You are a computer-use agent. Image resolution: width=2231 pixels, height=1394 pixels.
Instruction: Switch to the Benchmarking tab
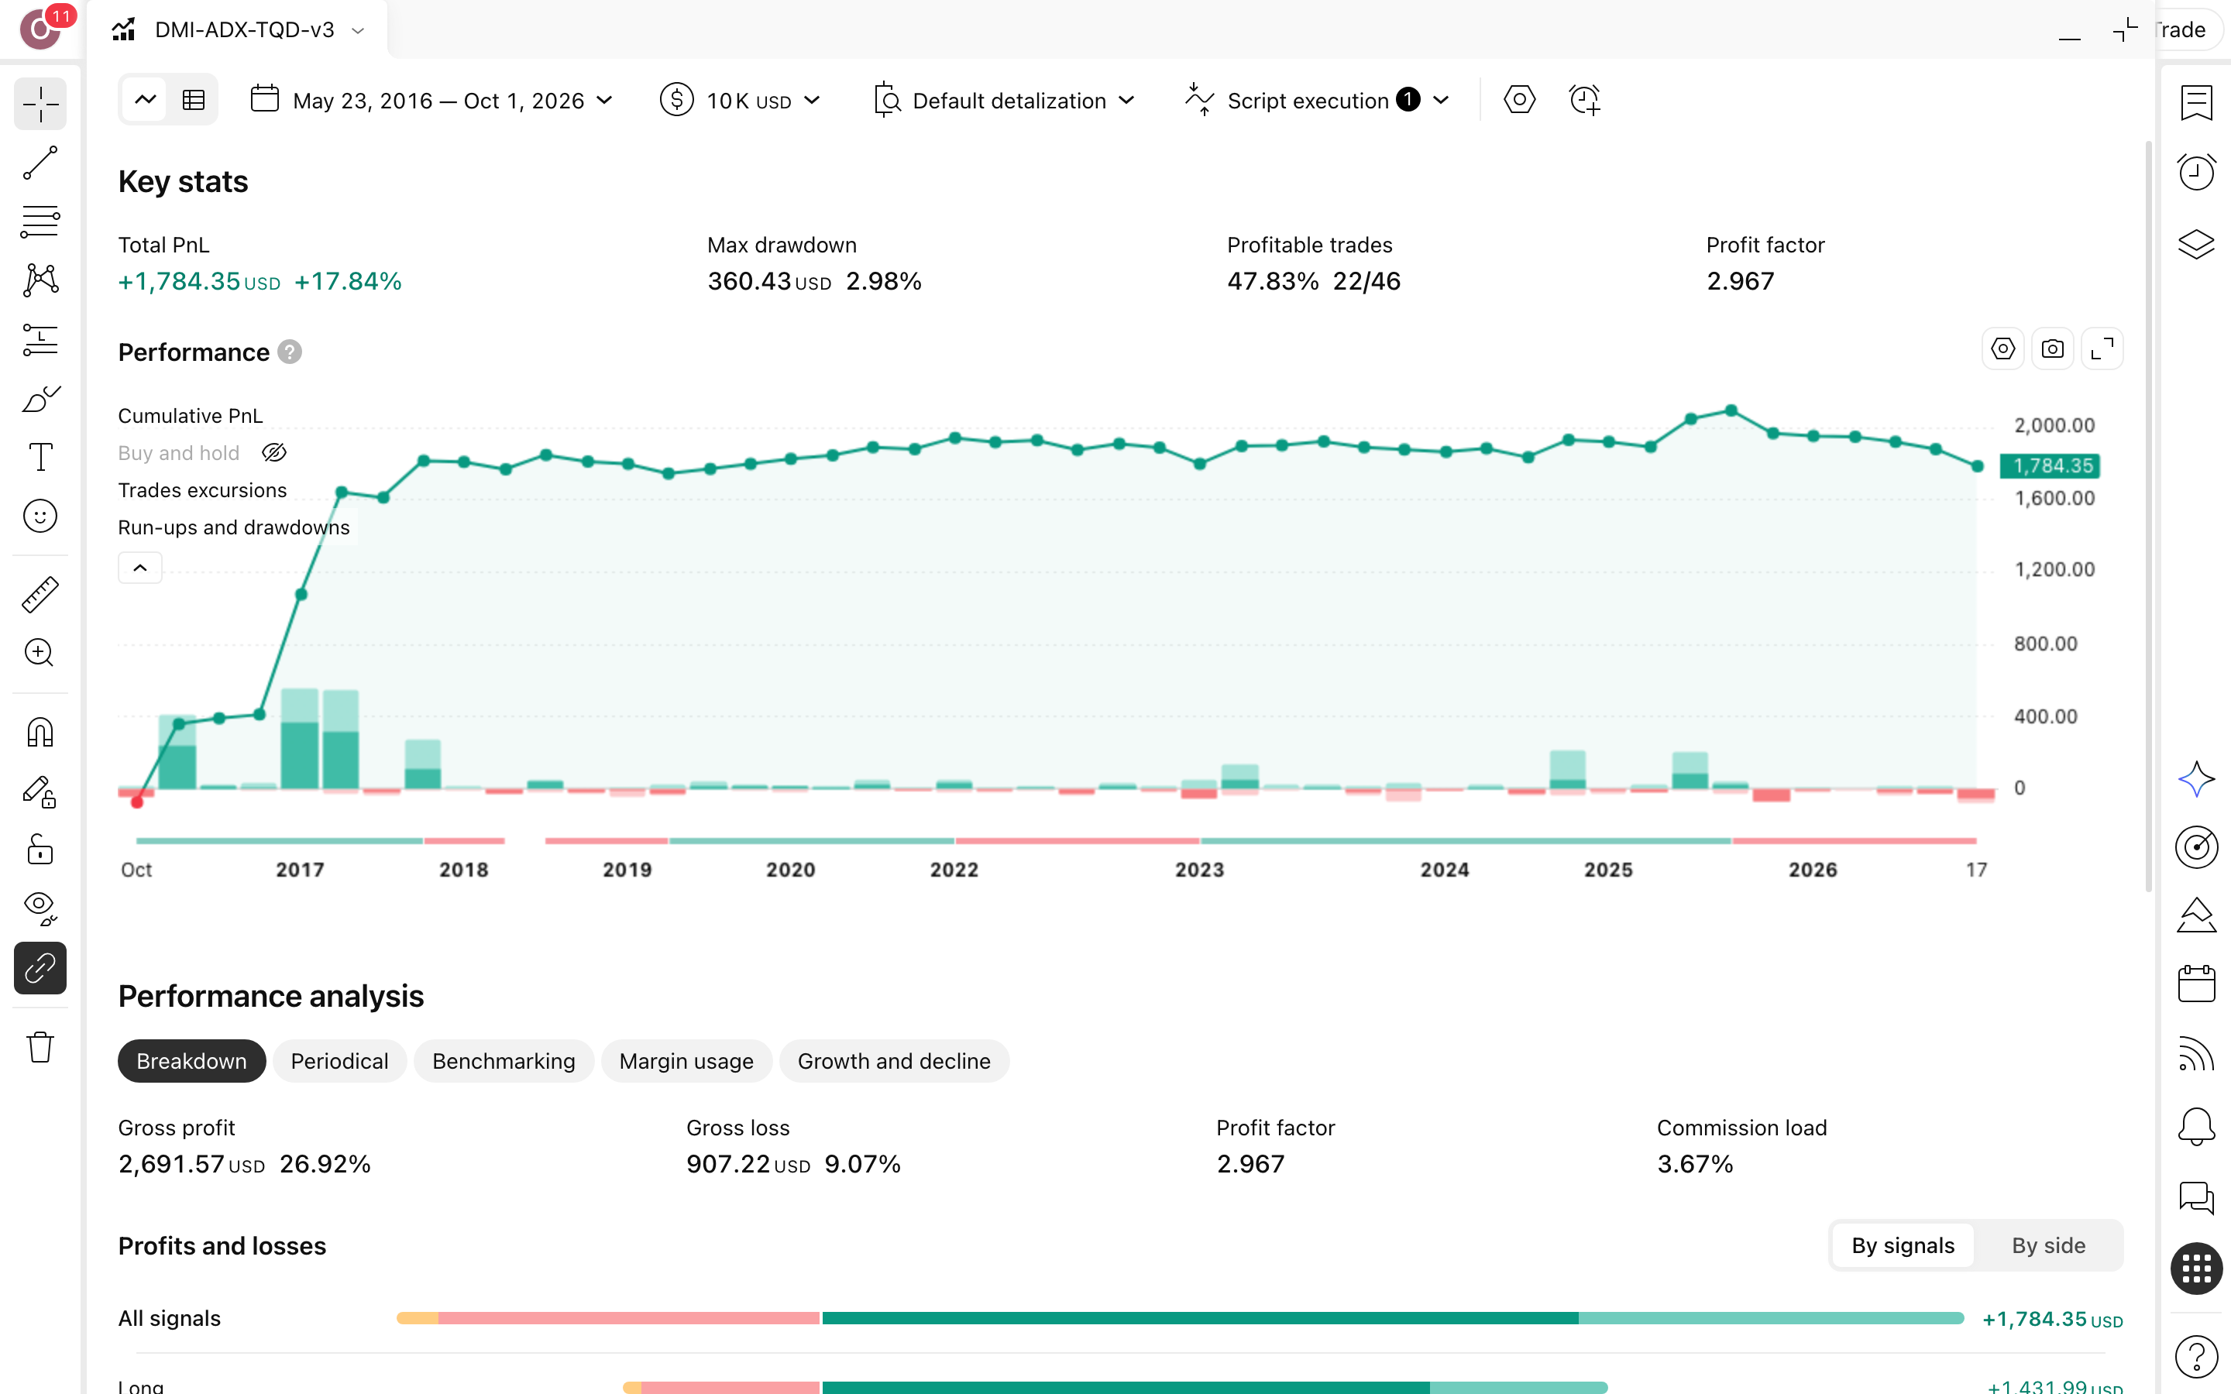click(504, 1061)
